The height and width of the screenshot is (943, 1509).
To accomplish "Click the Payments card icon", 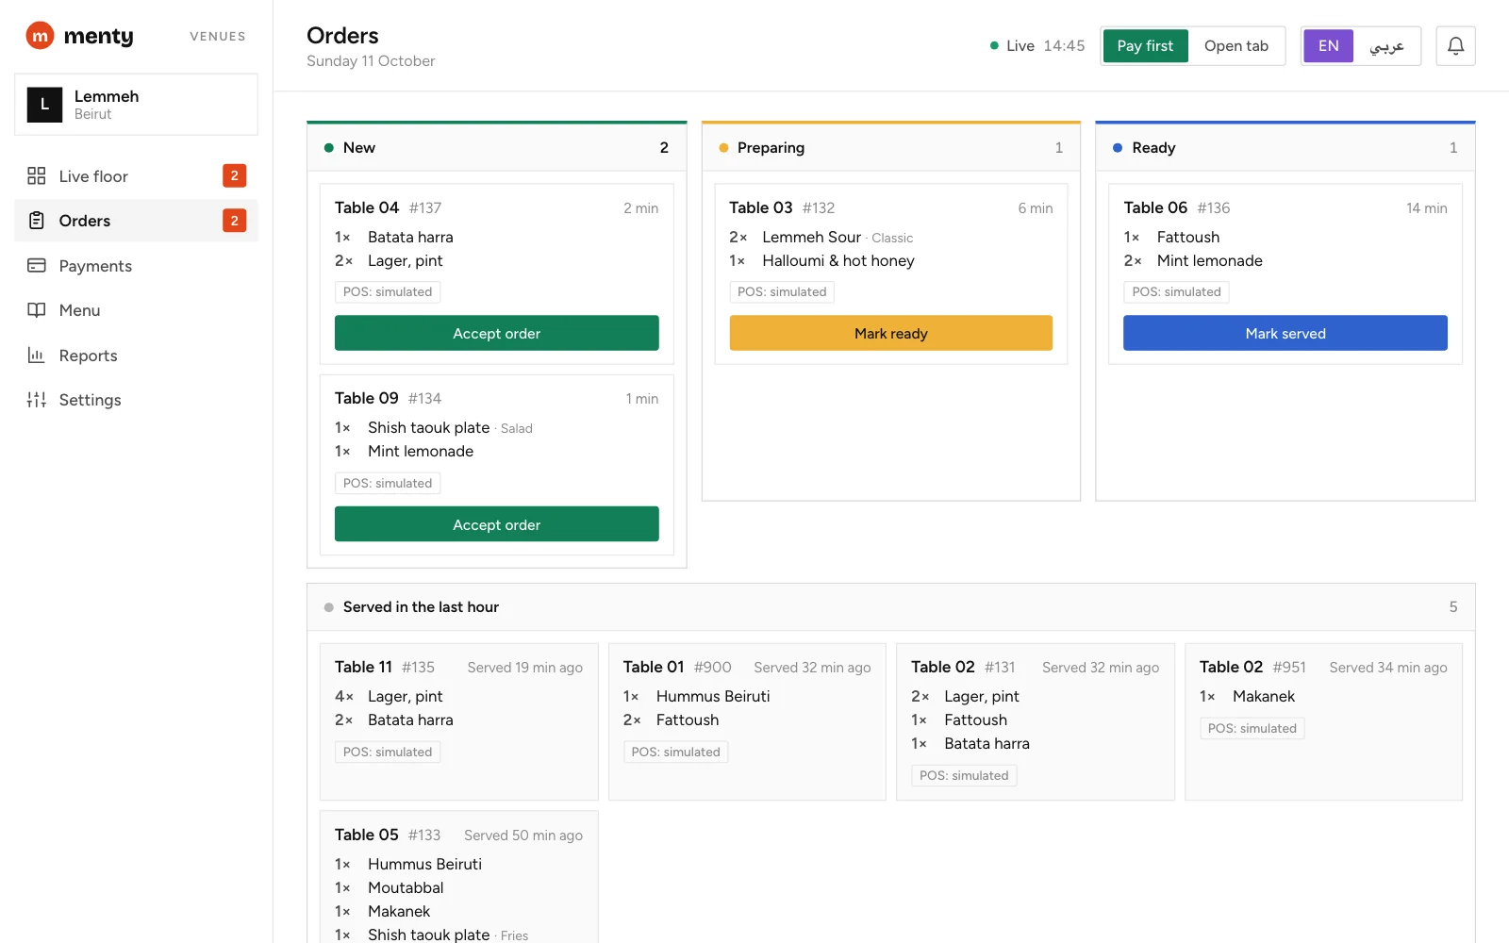I will (37, 266).
